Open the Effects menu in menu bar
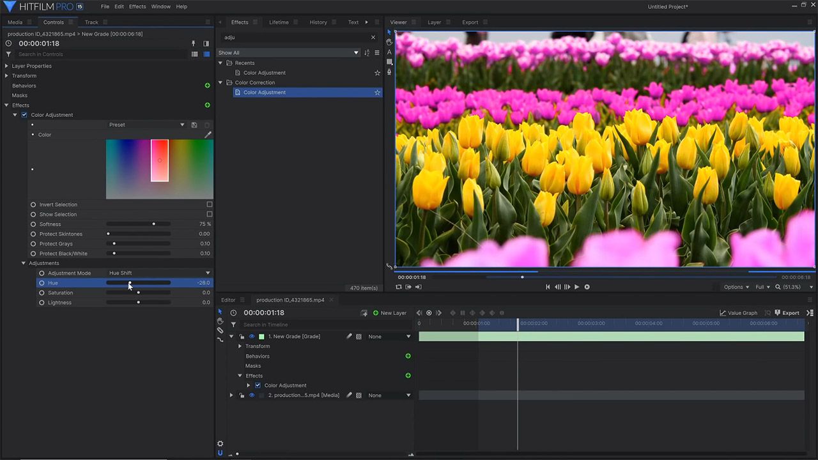This screenshot has width=818, height=460. (x=137, y=6)
